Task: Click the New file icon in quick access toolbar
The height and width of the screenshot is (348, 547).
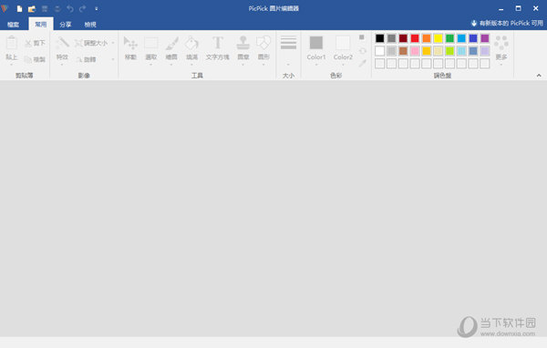Action: tap(19, 9)
